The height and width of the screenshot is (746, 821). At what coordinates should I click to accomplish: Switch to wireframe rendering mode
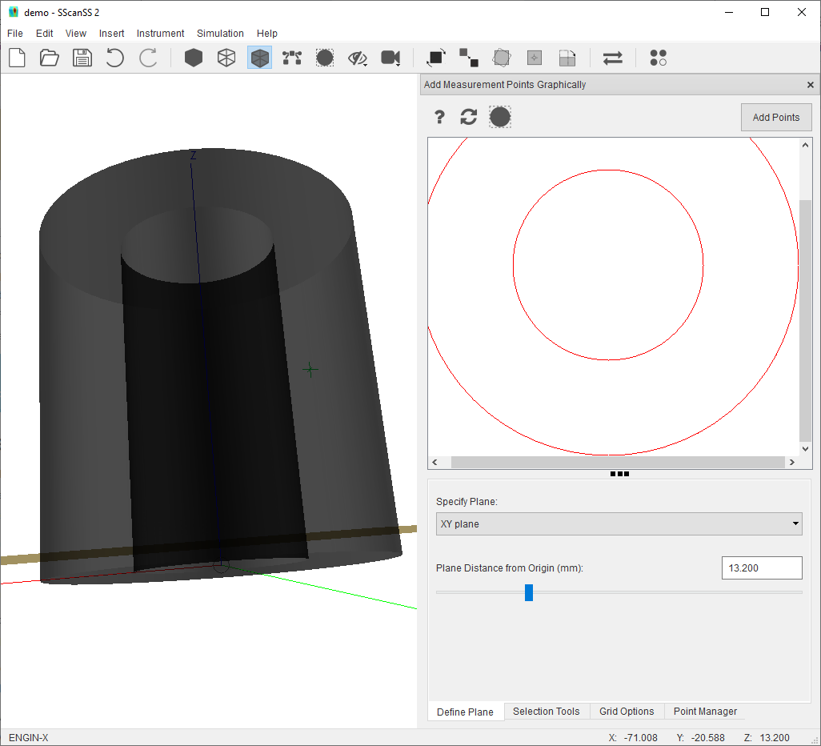[x=226, y=58]
